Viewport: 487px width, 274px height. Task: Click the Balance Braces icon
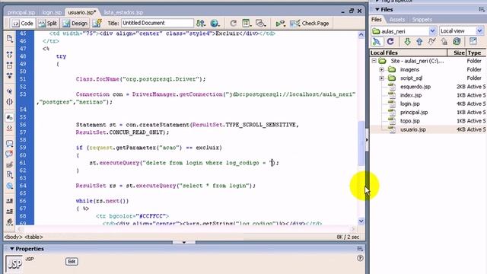pyautogui.click(x=10, y=101)
